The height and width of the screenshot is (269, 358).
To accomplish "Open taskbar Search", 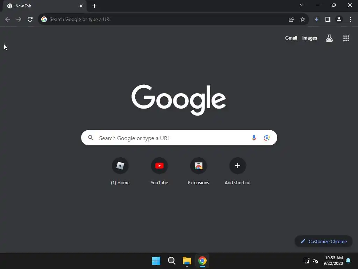I will [x=171, y=261].
